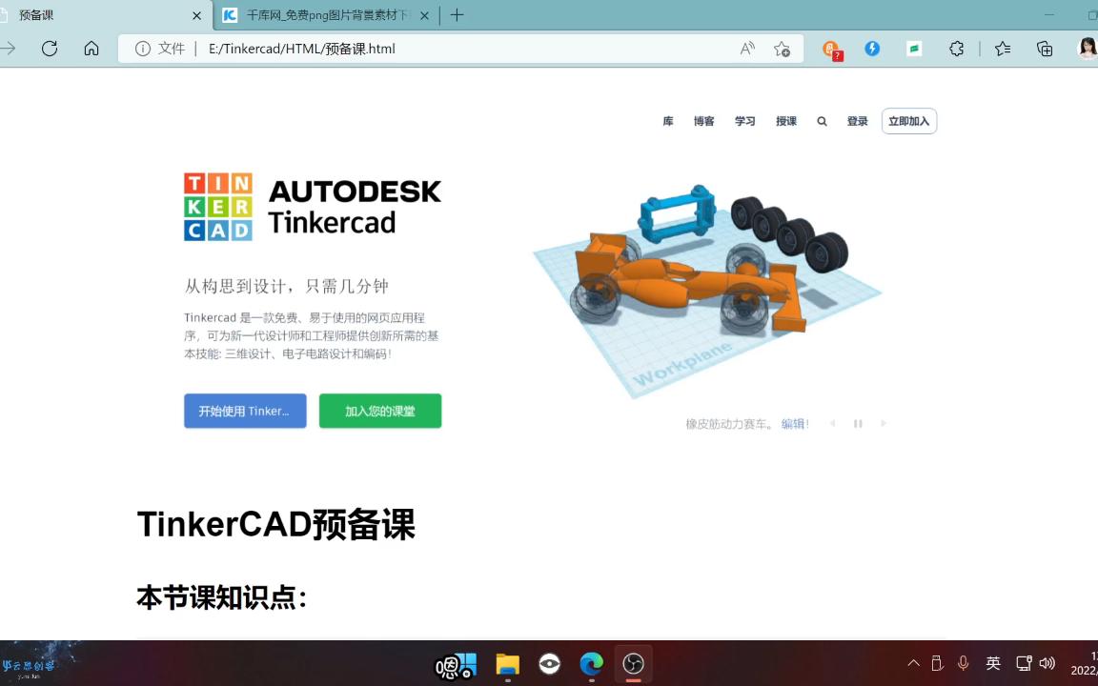Click the browser extensions puzzle icon
This screenshot has height=686, width=1098.
(956, 49)
